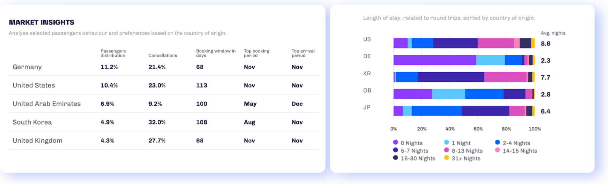This screenshot has width=608, height=184.
Task: Toggle the 0 Nights legend dot
Action: pos(396,142)
